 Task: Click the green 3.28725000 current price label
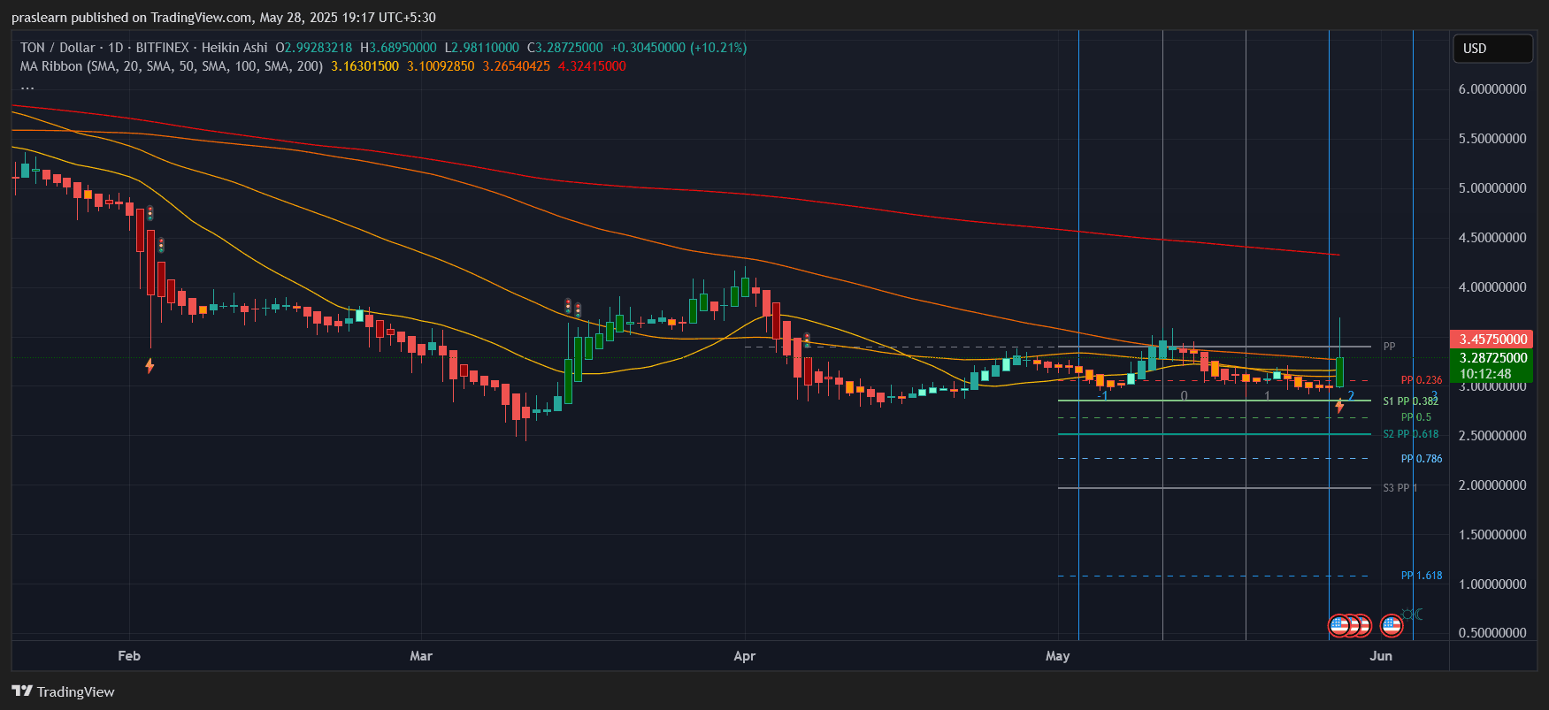click(x=1492, y=358)
